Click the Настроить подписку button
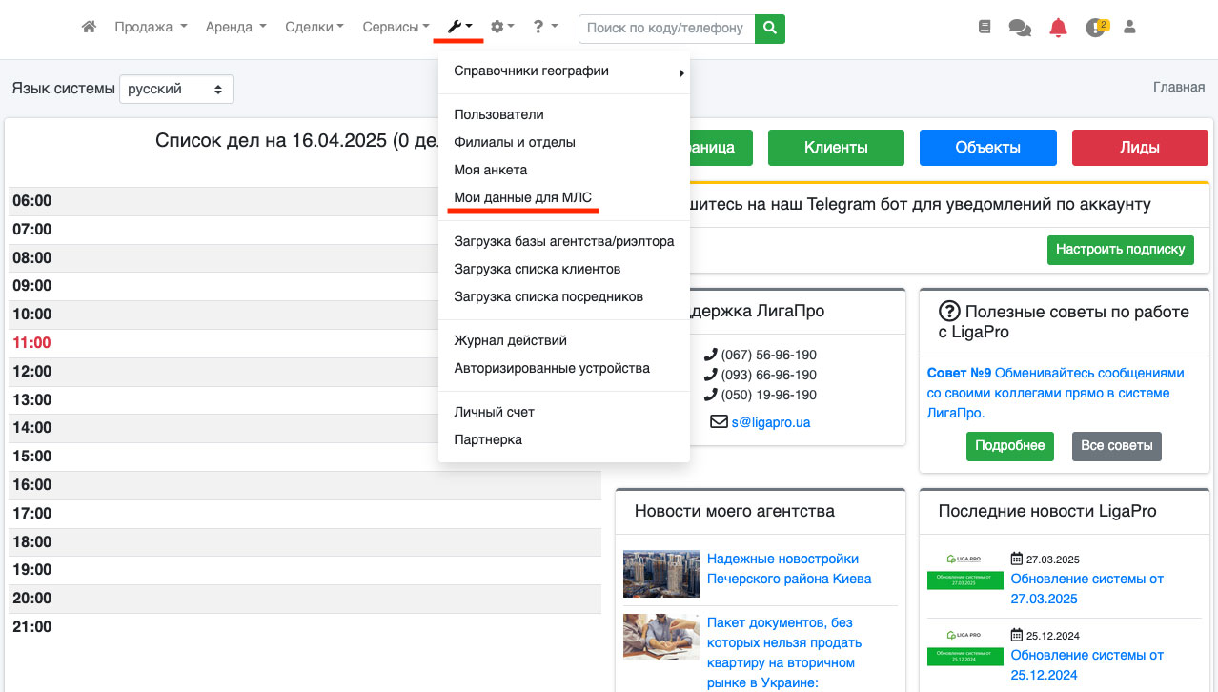Image resolution: width=1218 pixels, height=692 pixels. tap(1120, 249)
